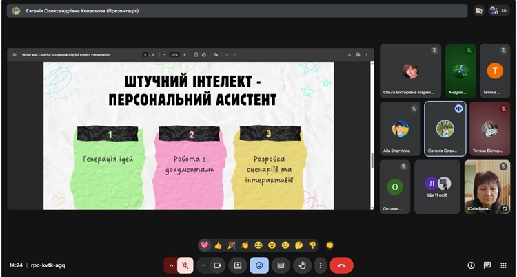Open the more options three-dot menu

click(320, 265)
